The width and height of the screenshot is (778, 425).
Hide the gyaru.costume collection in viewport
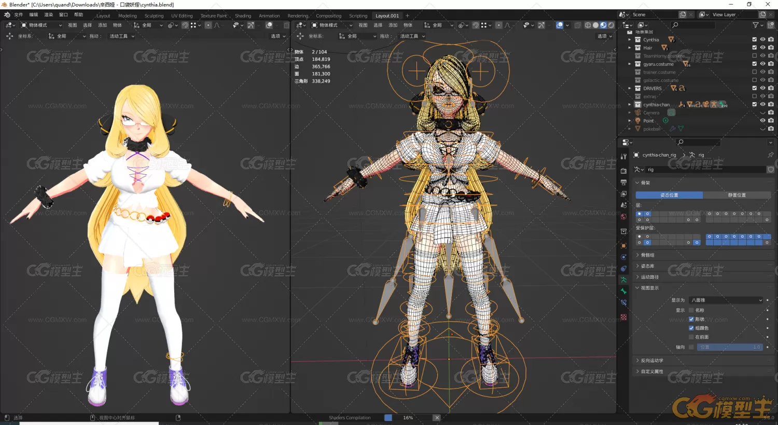click(762, 64)
